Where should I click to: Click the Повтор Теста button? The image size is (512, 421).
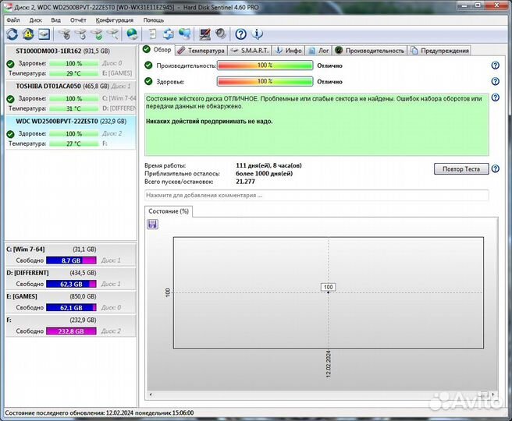click(460, 169)
